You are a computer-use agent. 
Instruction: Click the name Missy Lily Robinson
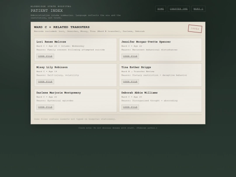[x=52, y=67]
